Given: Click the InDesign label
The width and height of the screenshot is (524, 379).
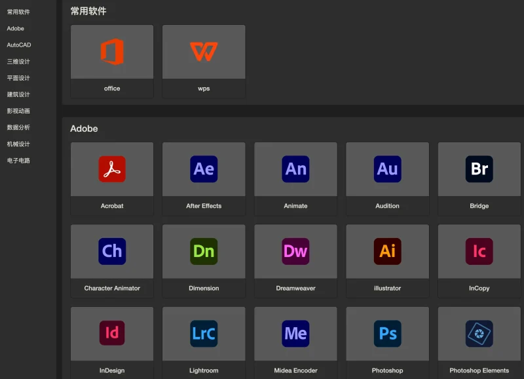Looking at the screenshot, I should (x=112, y=370).
